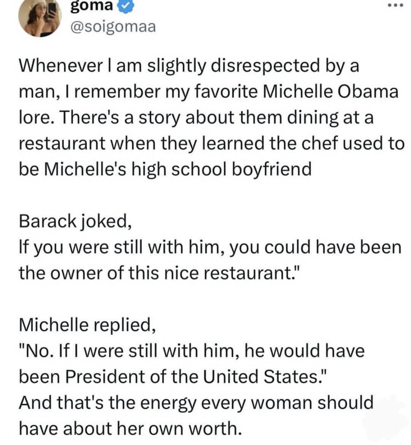This screenshot has width=411, height=445.
Task: Click the word 'lore' in the tweet
Action: pyautogui.click(x=35, y=118)
